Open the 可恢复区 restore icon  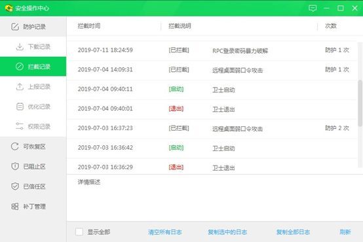click(15, 147)
